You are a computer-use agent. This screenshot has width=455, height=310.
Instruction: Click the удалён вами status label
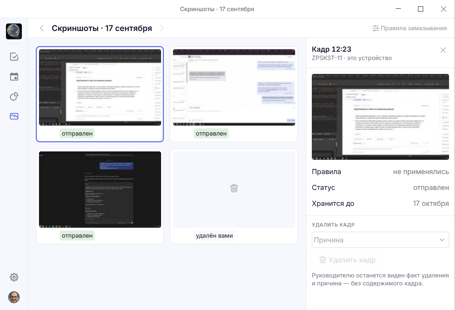pos(214,235)
